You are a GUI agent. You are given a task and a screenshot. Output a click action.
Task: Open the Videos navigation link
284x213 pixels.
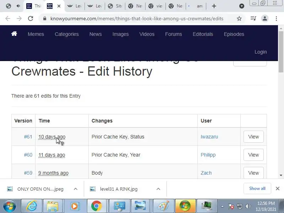pyautogui.click(x=147, y=34)
